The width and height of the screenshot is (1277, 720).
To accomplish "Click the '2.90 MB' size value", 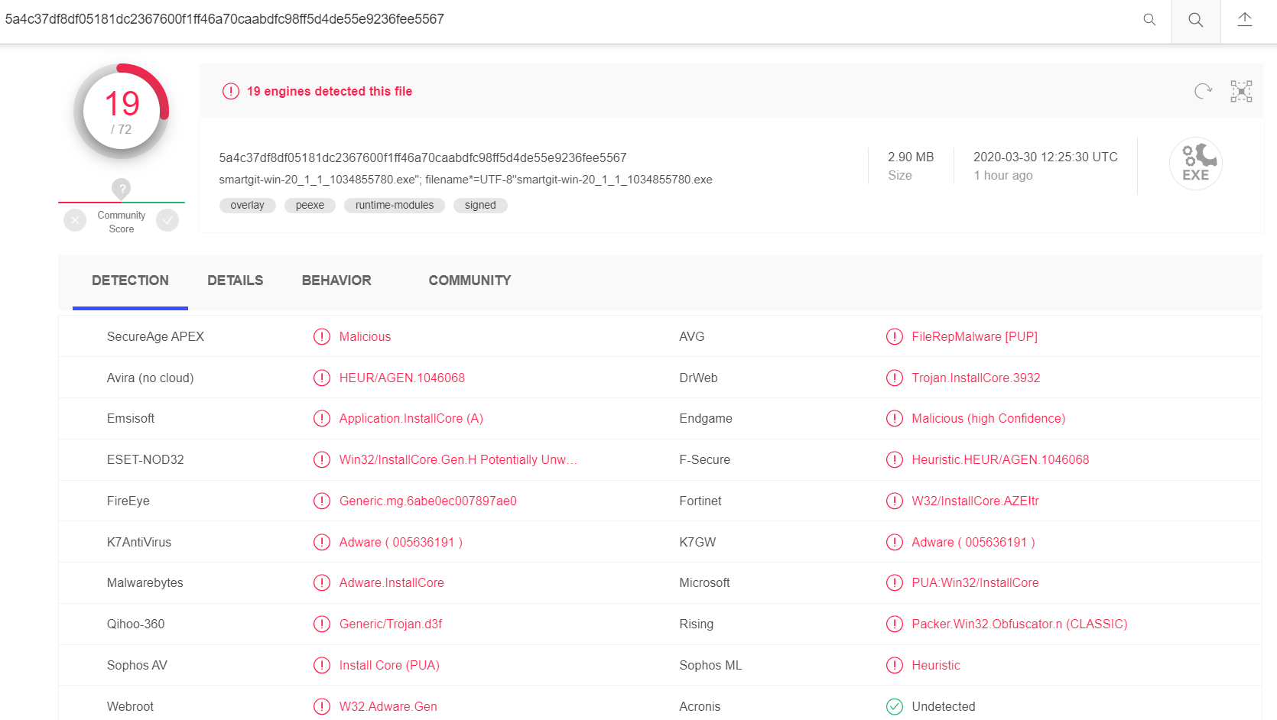I will click(911, 157).
